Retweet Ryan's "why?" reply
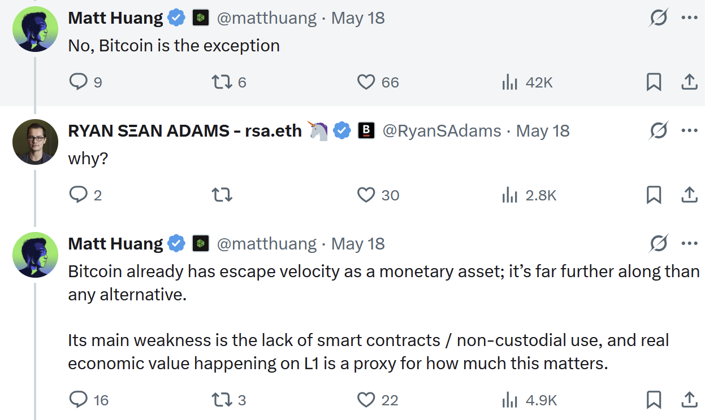 point(222,195)
